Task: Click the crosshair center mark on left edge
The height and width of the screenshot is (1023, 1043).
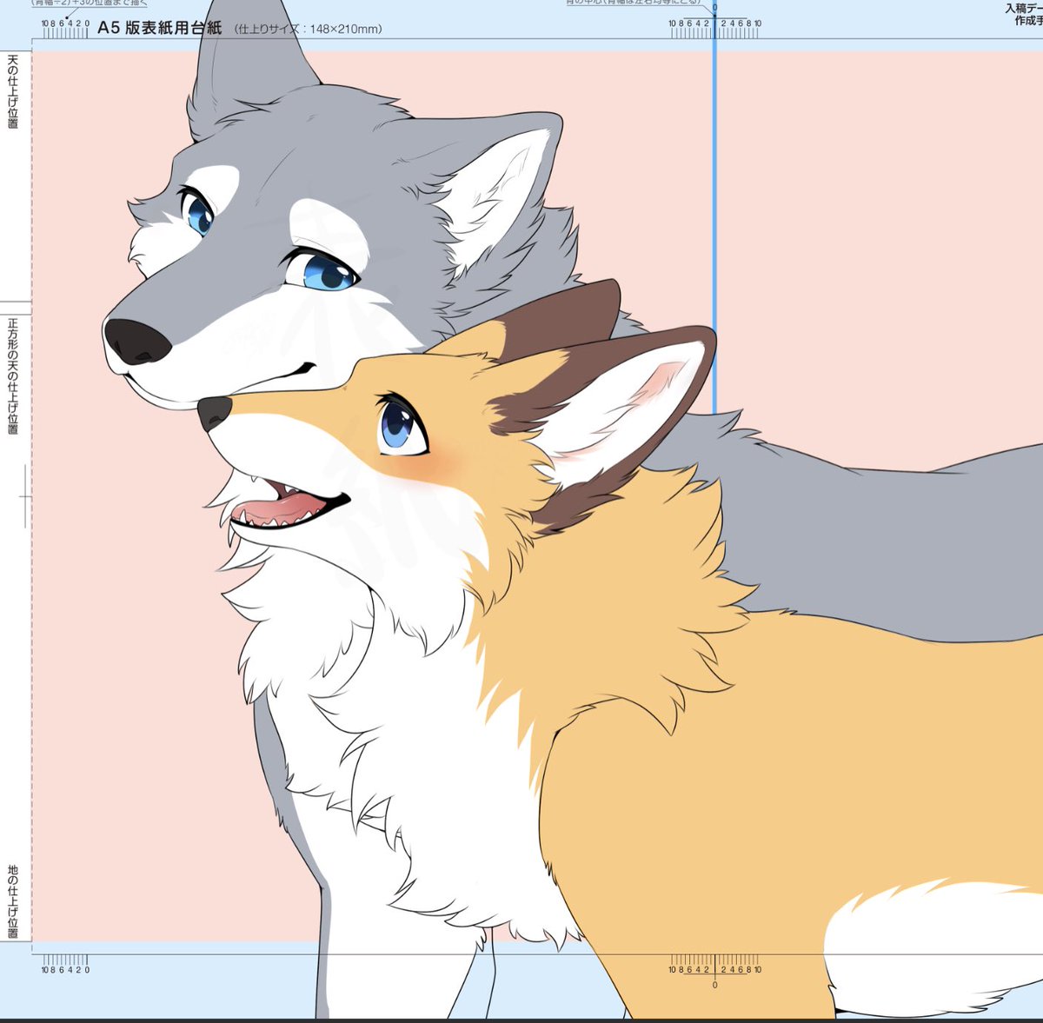Action: pos(26,497)
